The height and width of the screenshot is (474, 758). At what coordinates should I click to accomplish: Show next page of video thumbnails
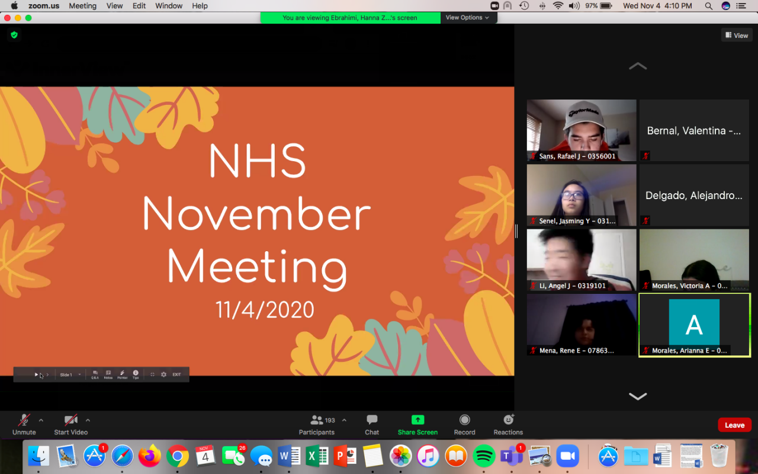[x=638, y=396]
